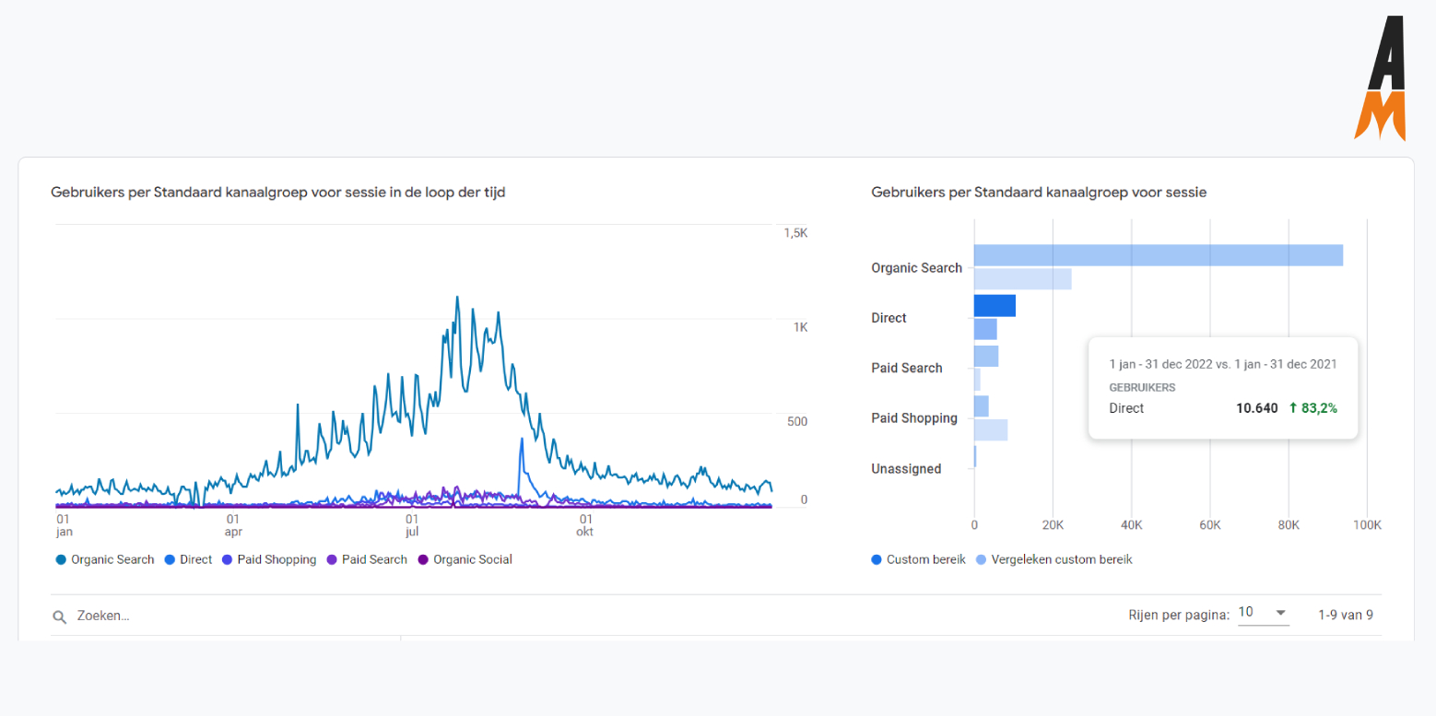Image resolution: width=1436 pixels, height=716 pixels.
Task: Click the 10.640 value in tooltip
Action: click(1256, 408)
